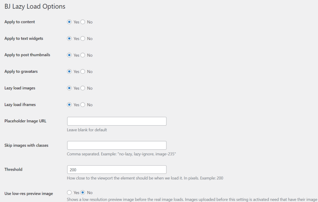Pick Yes for Apply to gravatars
The height and width of the screenshot is (202, 318).
(x=69, y=71)
